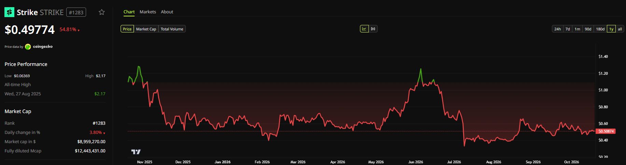The image size is (626, 165).
Task: Select the Market Cap chart toggle
Action: coord(146,29)
